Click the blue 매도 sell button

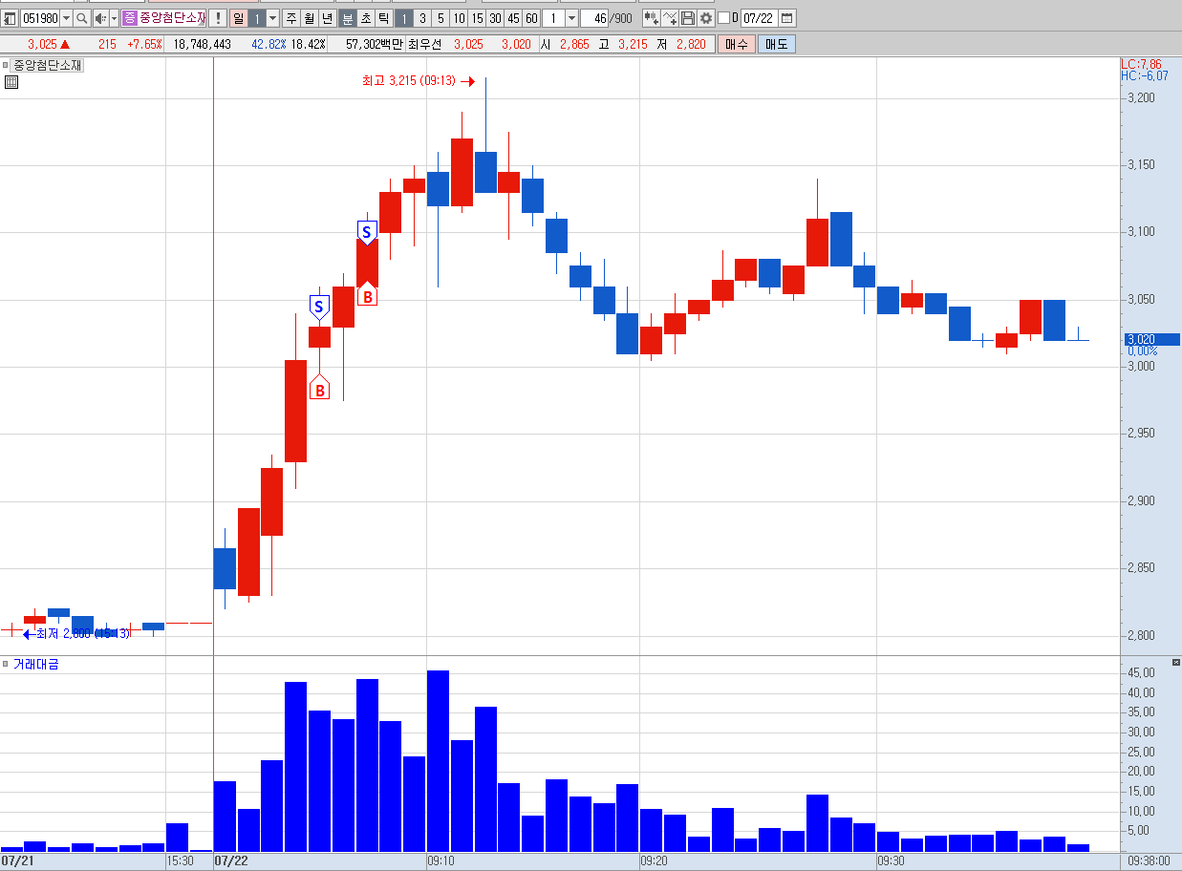click(776, 44)
